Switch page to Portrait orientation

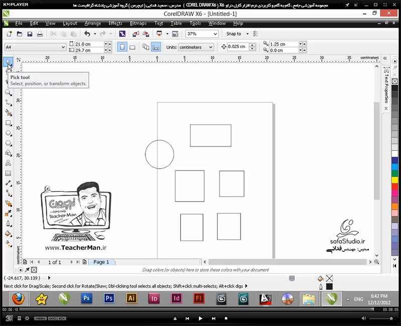122,47
